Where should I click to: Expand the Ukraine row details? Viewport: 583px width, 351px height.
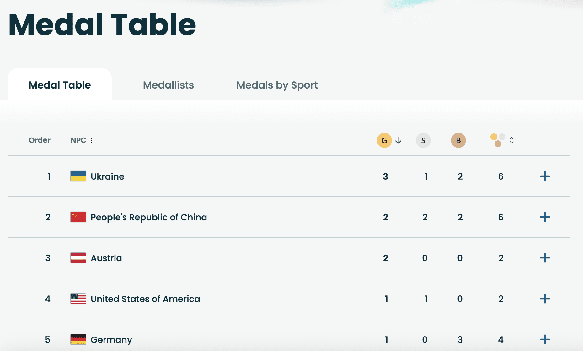(x=545, y=176)
